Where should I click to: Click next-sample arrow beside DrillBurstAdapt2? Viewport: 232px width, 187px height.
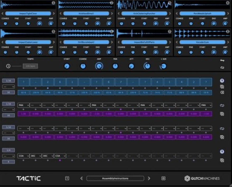112,42
